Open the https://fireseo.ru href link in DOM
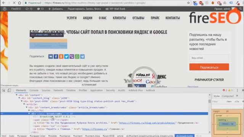The image size is (244, 137). pyautogui.click(x=95, y=129)
